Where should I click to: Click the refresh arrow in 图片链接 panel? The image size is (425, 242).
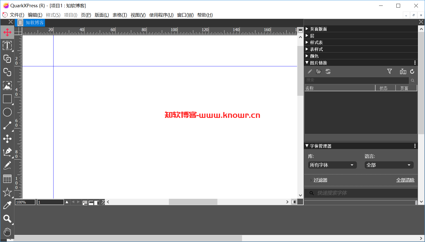coord(412,72)
